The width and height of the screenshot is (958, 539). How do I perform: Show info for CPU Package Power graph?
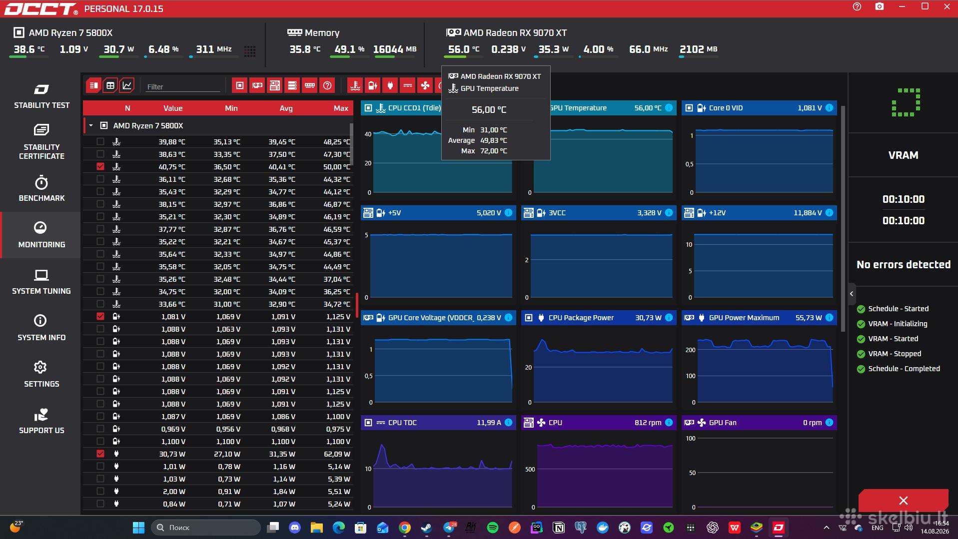point(669,318)
